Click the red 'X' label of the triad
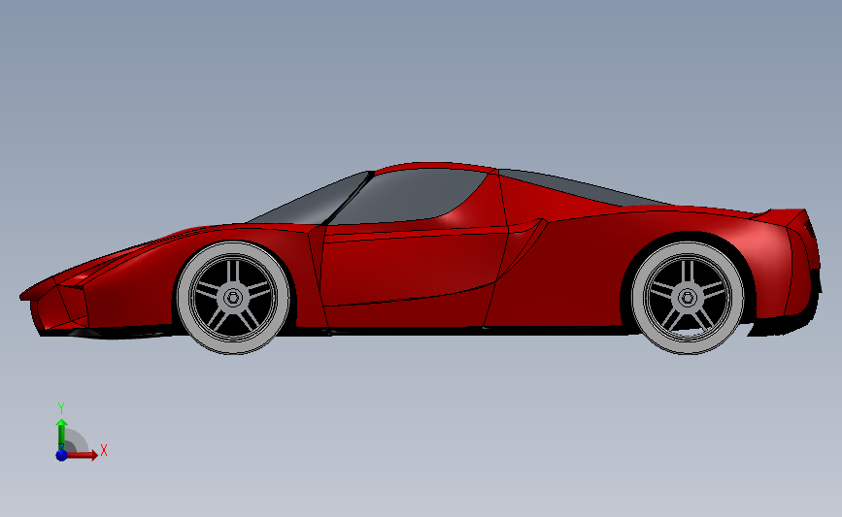This screenshot has width=842, height=517. click(x=104, y=450)
